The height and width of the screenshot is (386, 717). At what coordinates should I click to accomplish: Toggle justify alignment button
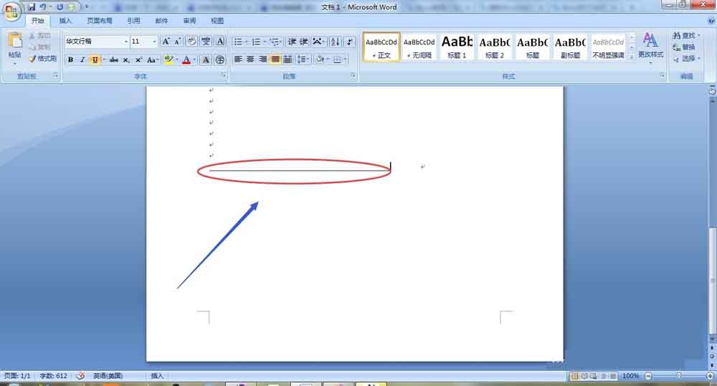pos(275,60)
